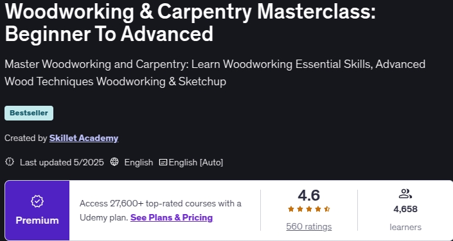Open the Skillet Academy instructor link
This screenshot has height=241, width=453.
(84, 138)
